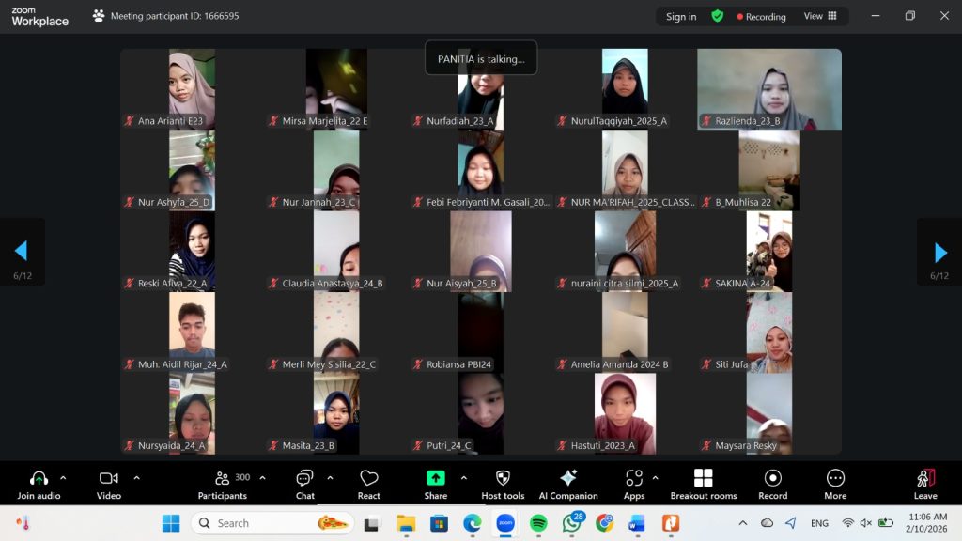The height and width of the screenshot is (541, 962).
Task: Toggle the Video camera on
Action: (109, 484)
